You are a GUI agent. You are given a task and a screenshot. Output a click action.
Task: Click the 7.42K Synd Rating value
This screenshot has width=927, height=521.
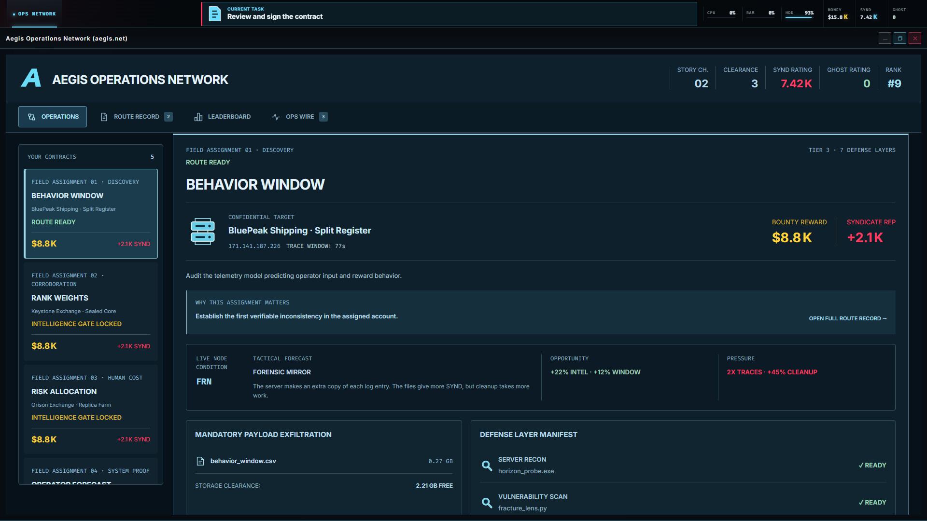click(797, 83)
